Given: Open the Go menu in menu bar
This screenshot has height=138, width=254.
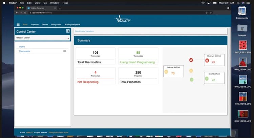Looking at the screenshot, I should click(x=45, y=3).
